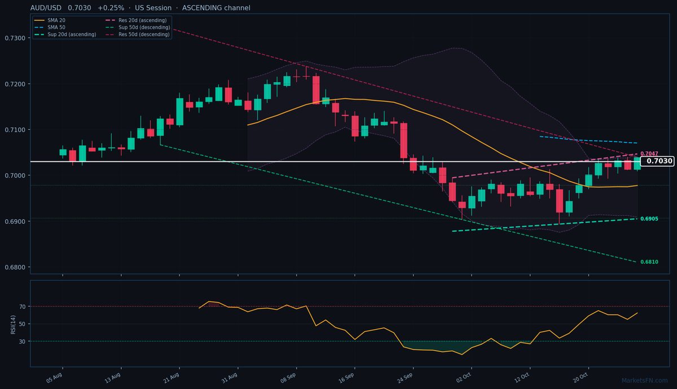Click the Res 50d (descending) legend entry
The width and height of the screenshot is (677, 389).
137,34
